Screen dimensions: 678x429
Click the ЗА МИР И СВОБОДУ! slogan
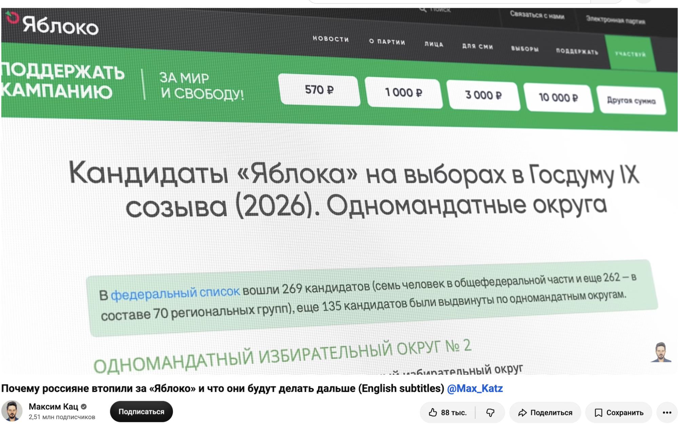[x=201, y=86]
